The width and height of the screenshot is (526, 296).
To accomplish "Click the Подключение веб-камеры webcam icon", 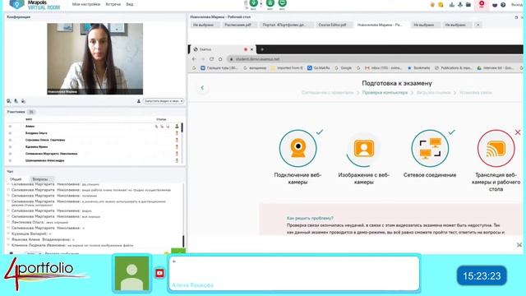I will click(x=298, y=148).
